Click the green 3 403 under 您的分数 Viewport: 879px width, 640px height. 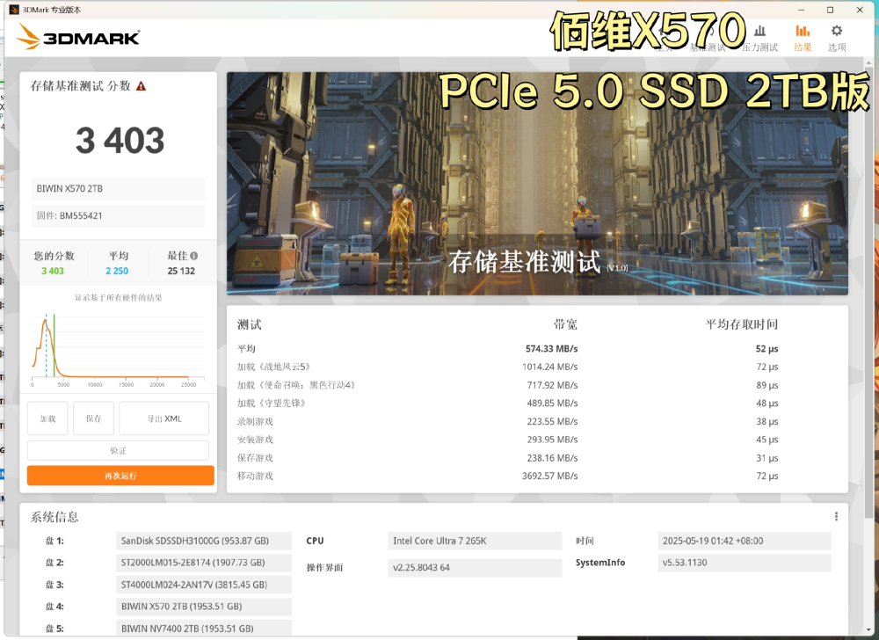tap(53, 271)
